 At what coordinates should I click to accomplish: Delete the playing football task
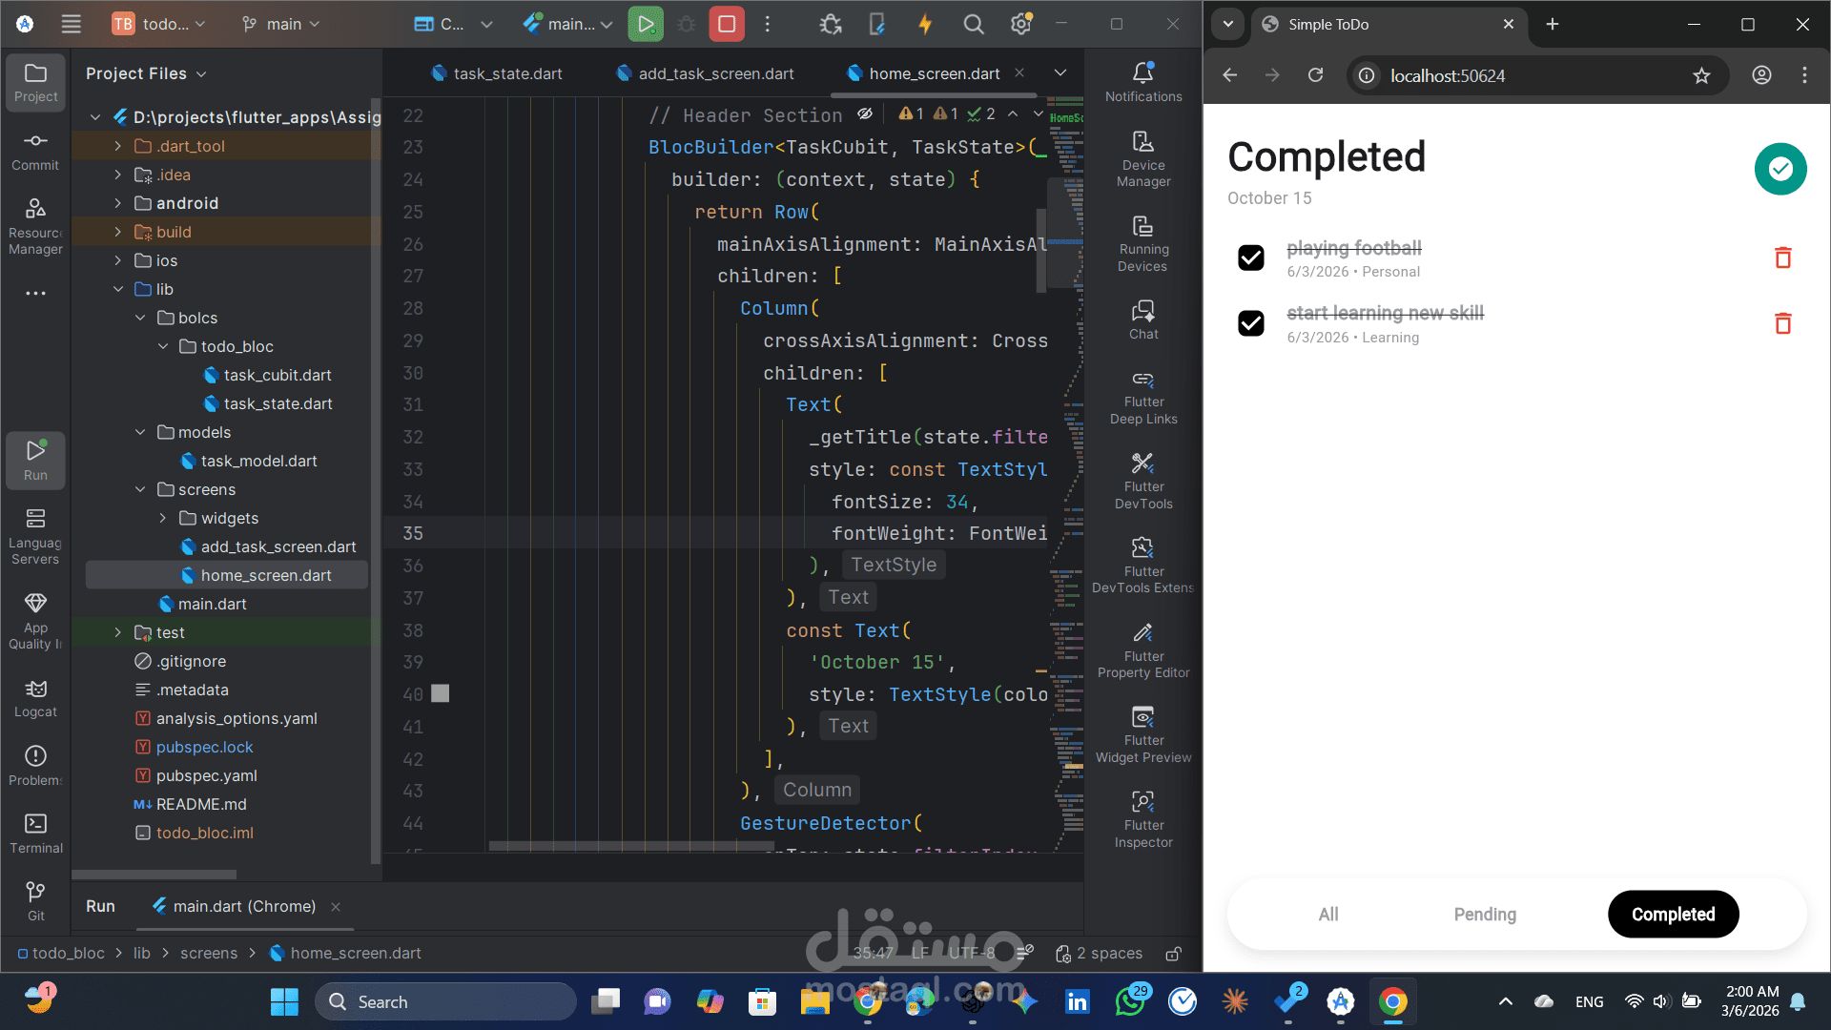pyautogui.click(x=1782, y=257)
